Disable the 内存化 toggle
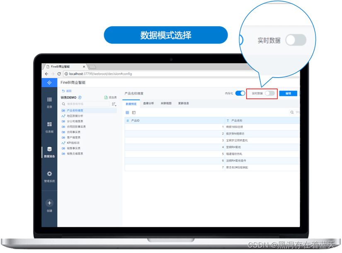 pos(240,93)
